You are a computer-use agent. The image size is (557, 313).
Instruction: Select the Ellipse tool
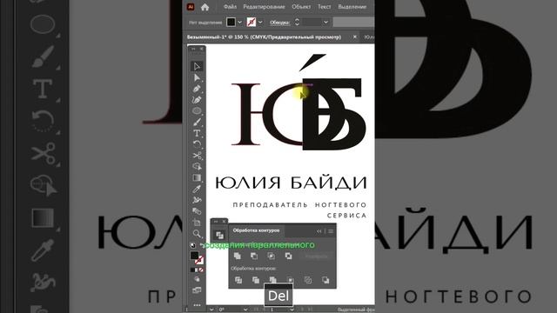(197, 110)
